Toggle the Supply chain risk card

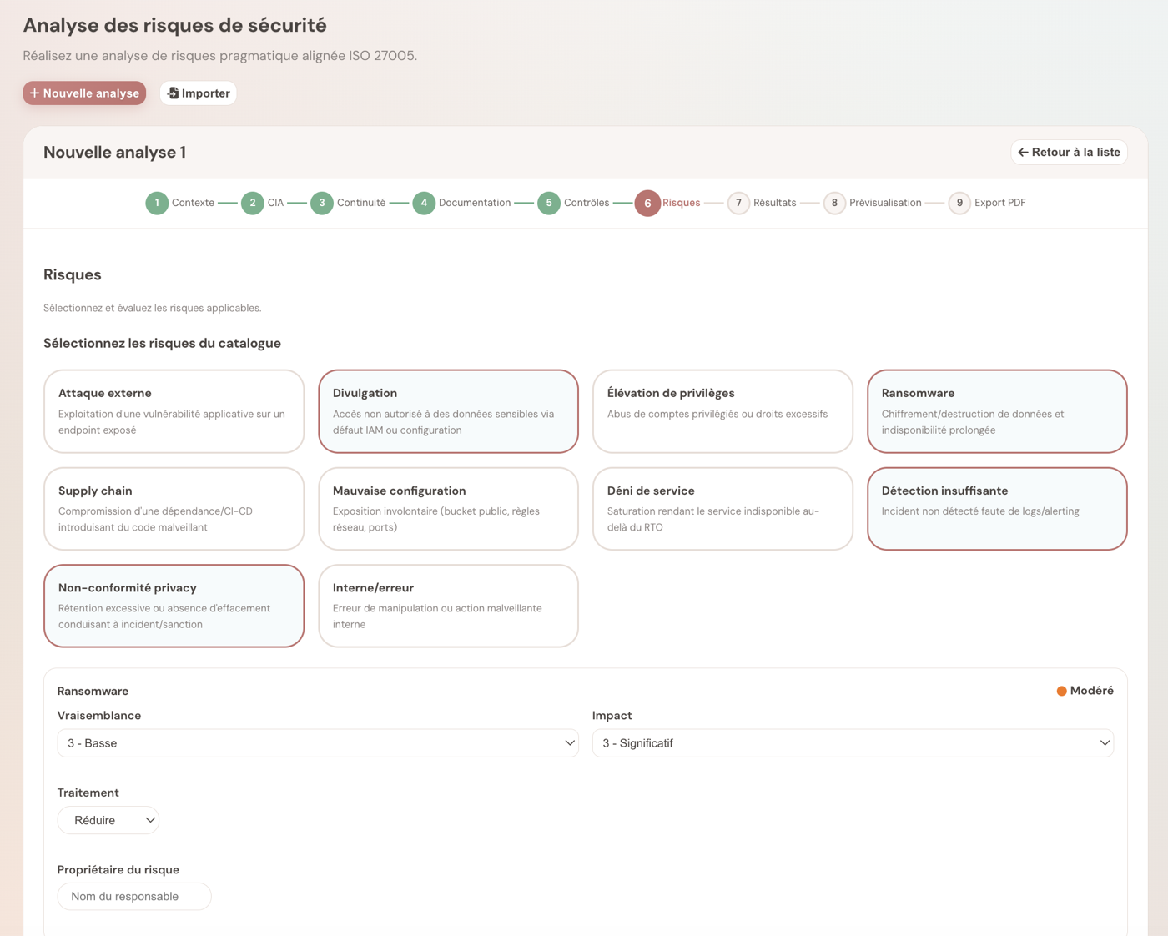coord(174,508)
